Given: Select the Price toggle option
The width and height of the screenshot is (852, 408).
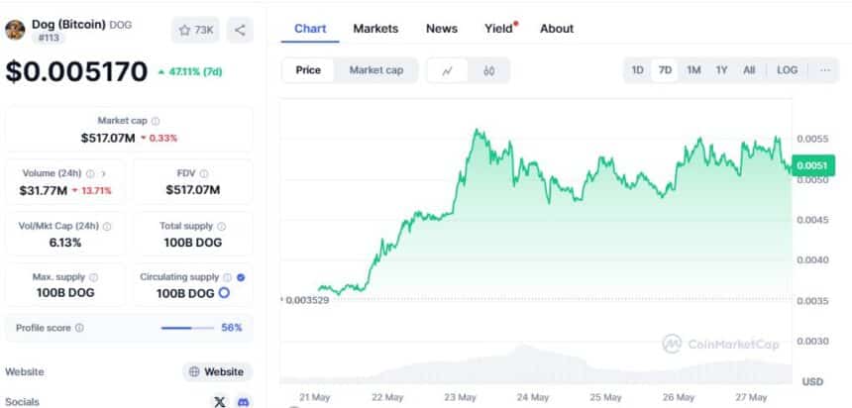Looking at the screenshot, I should point(308,70).
